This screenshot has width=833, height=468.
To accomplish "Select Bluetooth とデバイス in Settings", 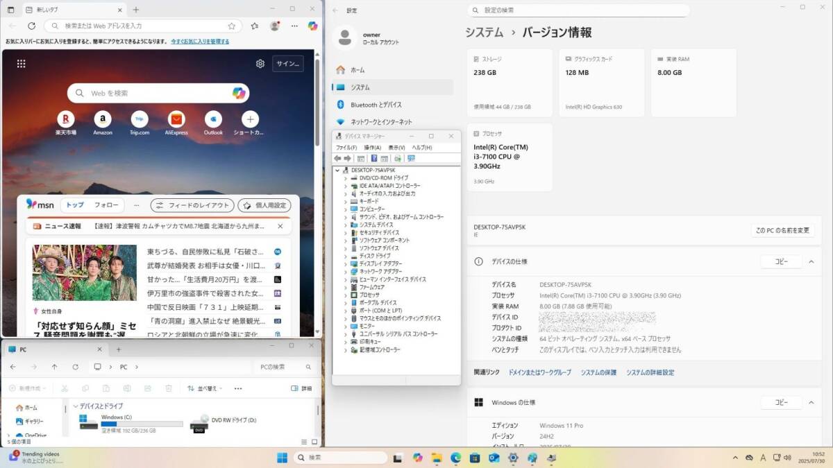I will (392, 105).
